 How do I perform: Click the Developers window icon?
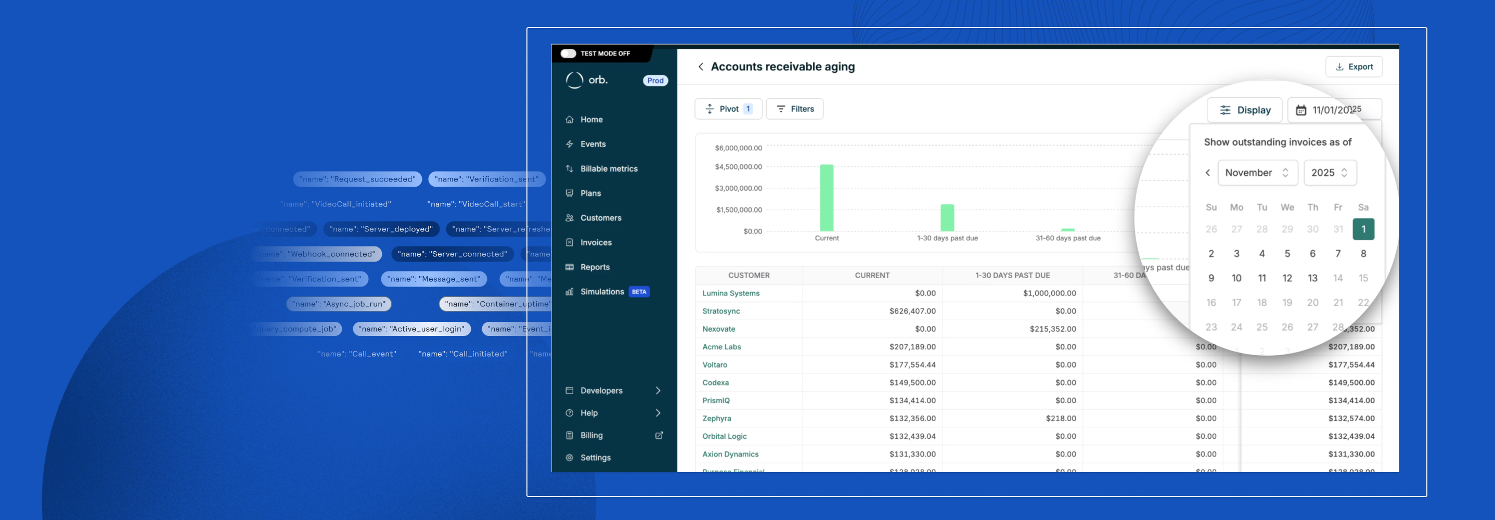click(569, 391)
